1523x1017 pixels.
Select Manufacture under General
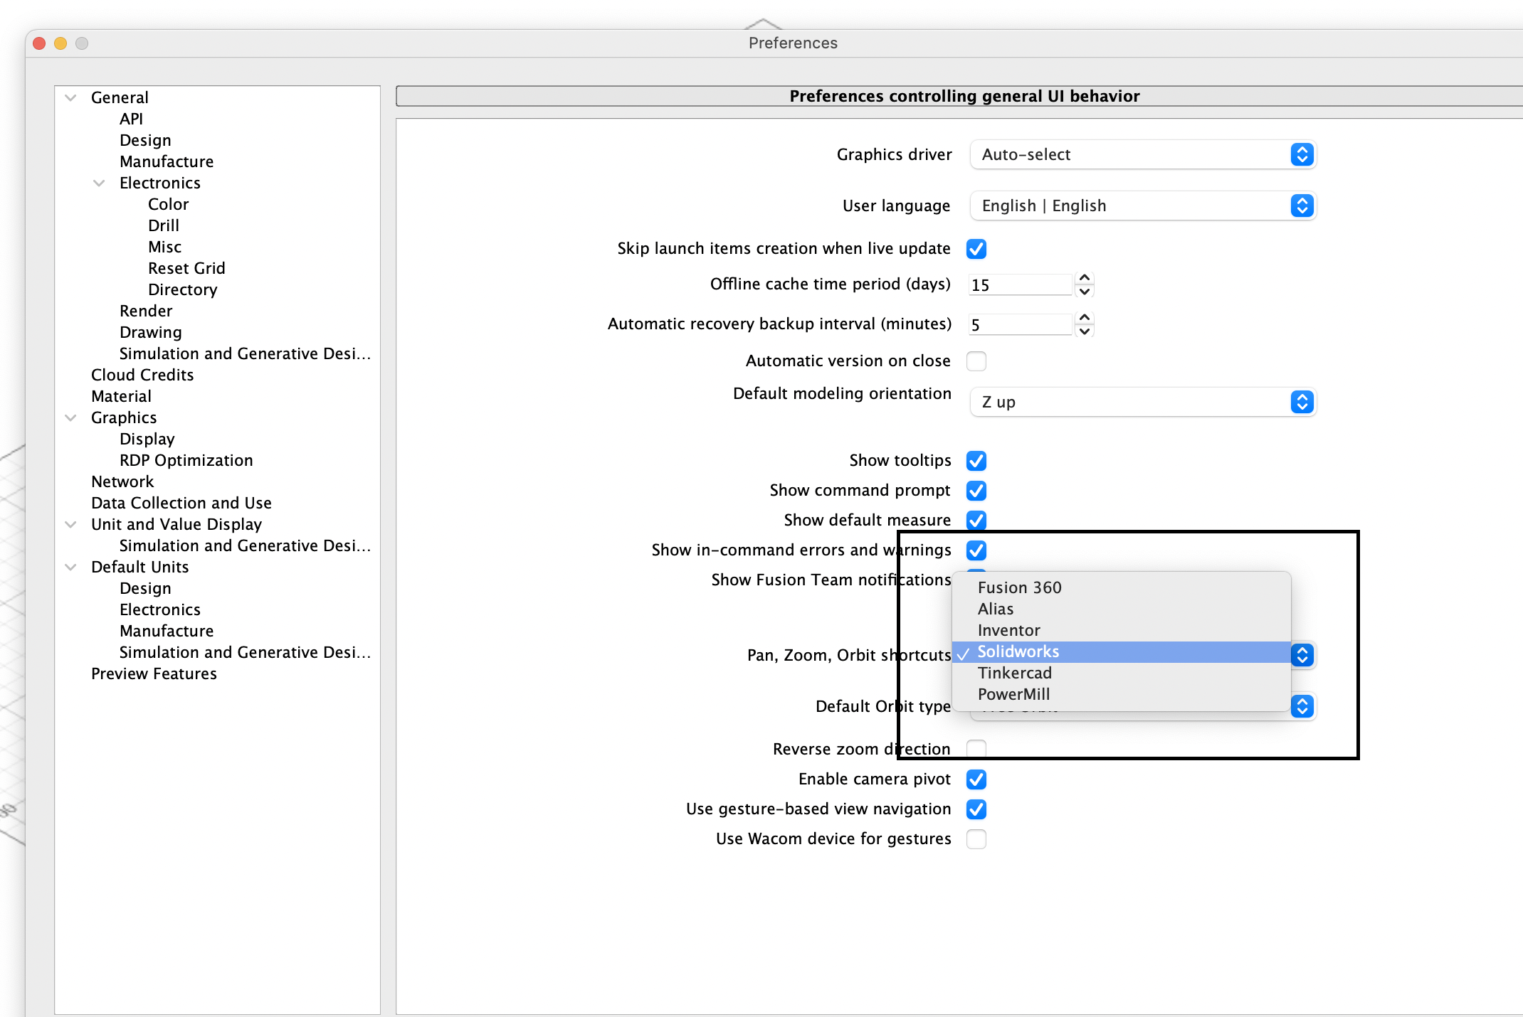[167, 162]
